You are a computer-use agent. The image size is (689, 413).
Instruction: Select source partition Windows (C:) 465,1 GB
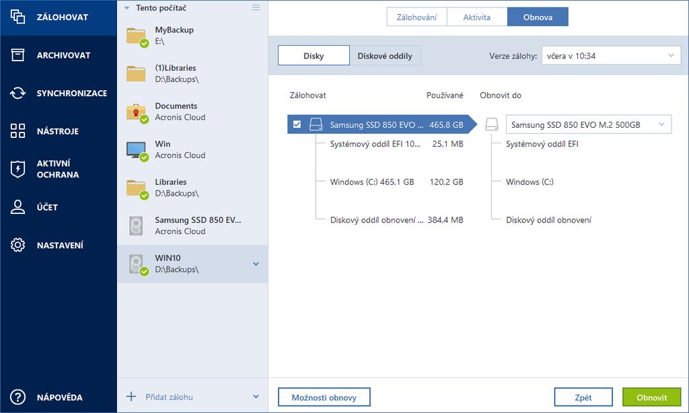(372, 182)
